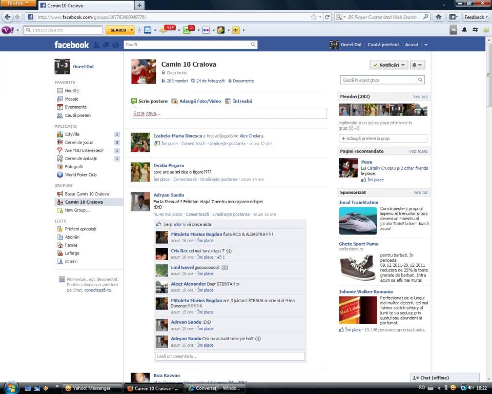Open World Poker Club in sidebar
This screenshot has width=492, height=394.
80,175
